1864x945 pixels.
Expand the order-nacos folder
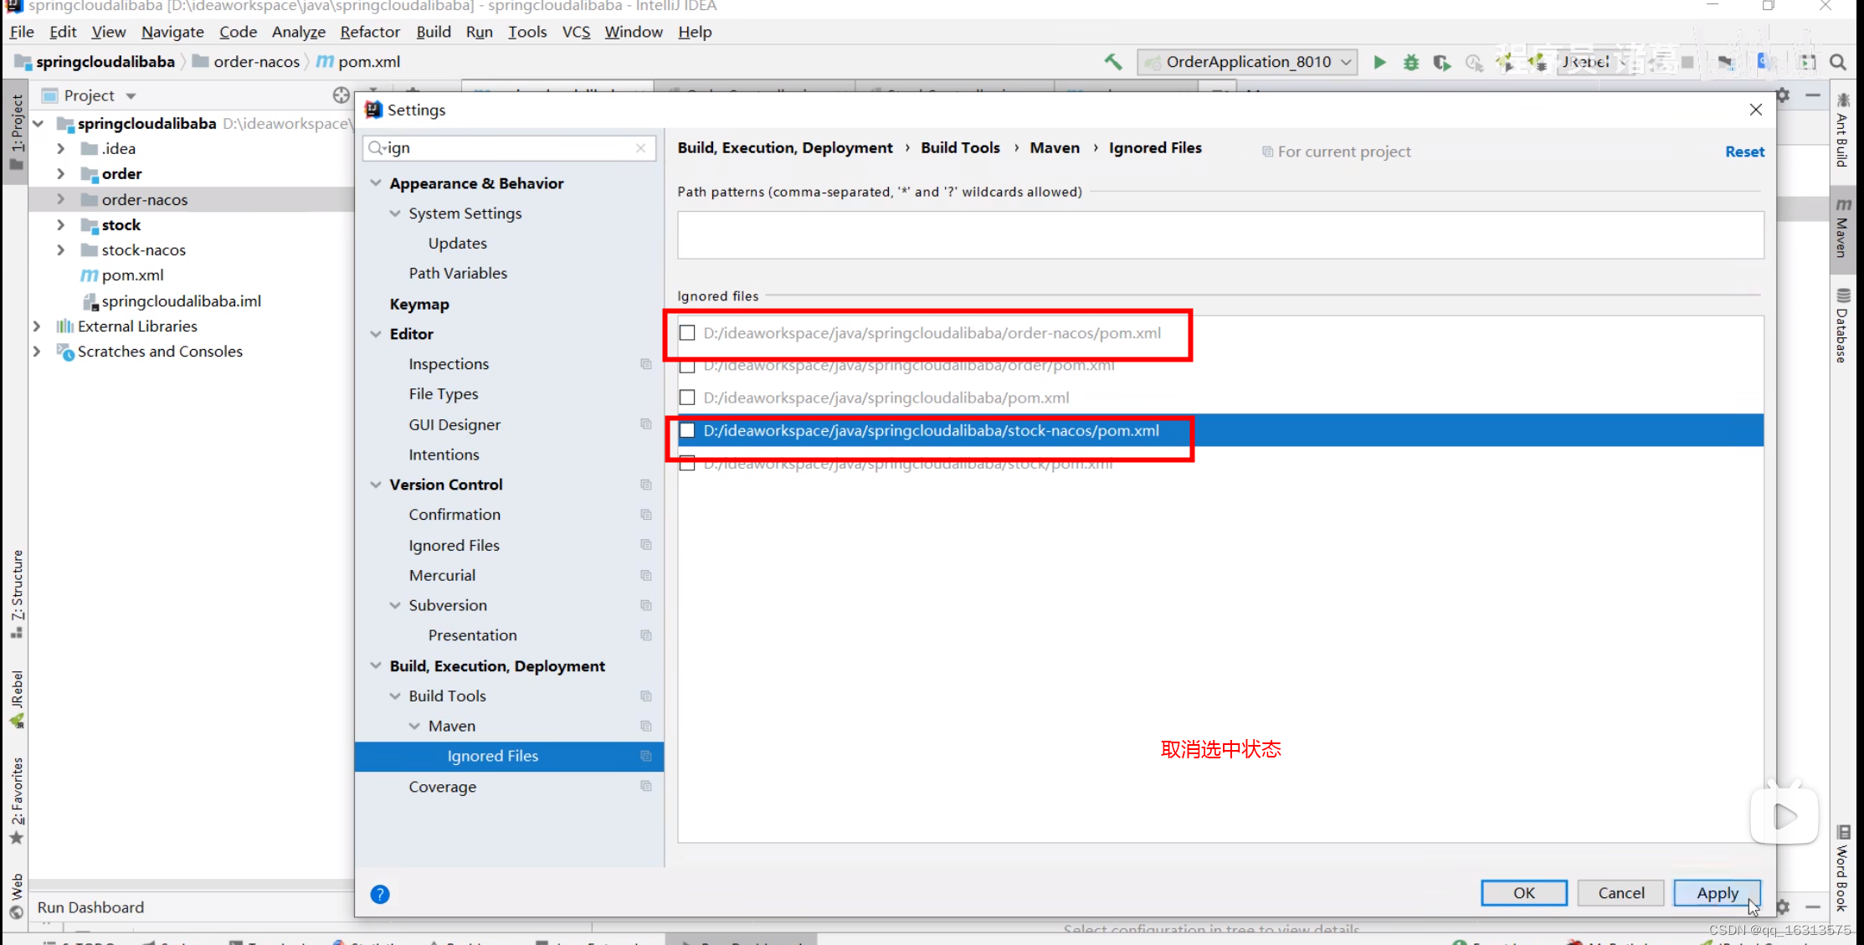coord(60,199)
